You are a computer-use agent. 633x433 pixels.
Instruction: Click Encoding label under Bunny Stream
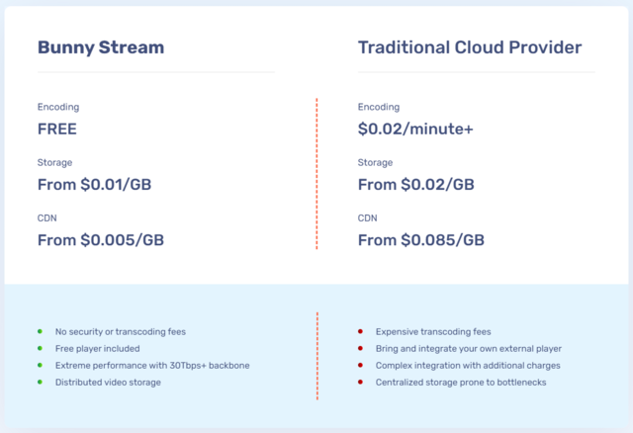[x=58, y=107]
